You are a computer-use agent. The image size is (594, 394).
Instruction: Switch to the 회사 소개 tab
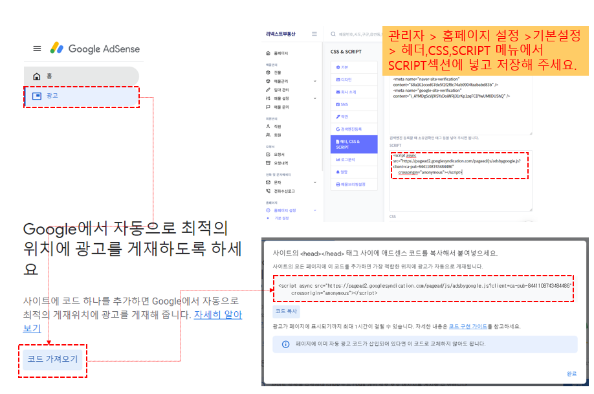[x=354, y=92]
